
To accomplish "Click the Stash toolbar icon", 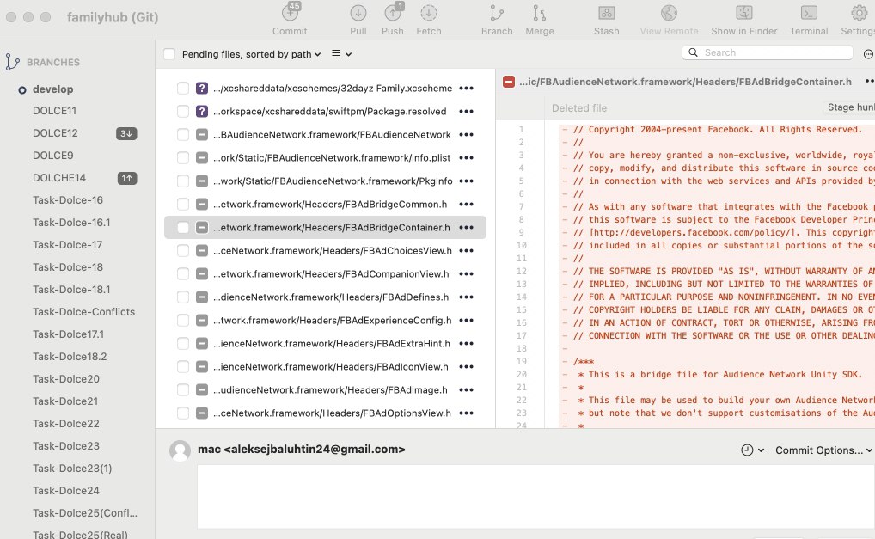I will point(607,14).
